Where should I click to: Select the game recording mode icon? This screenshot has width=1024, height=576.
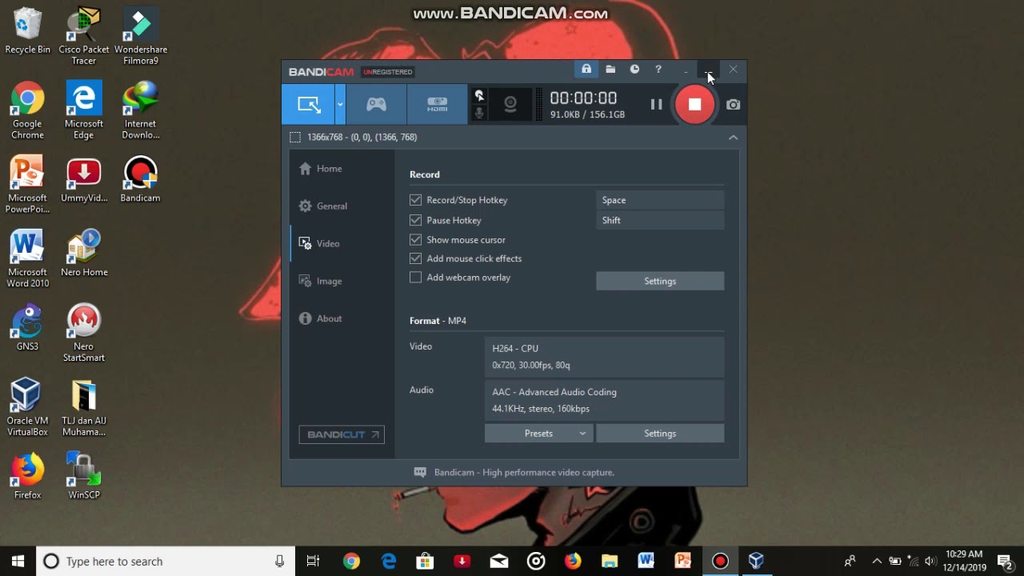point(376,104)
